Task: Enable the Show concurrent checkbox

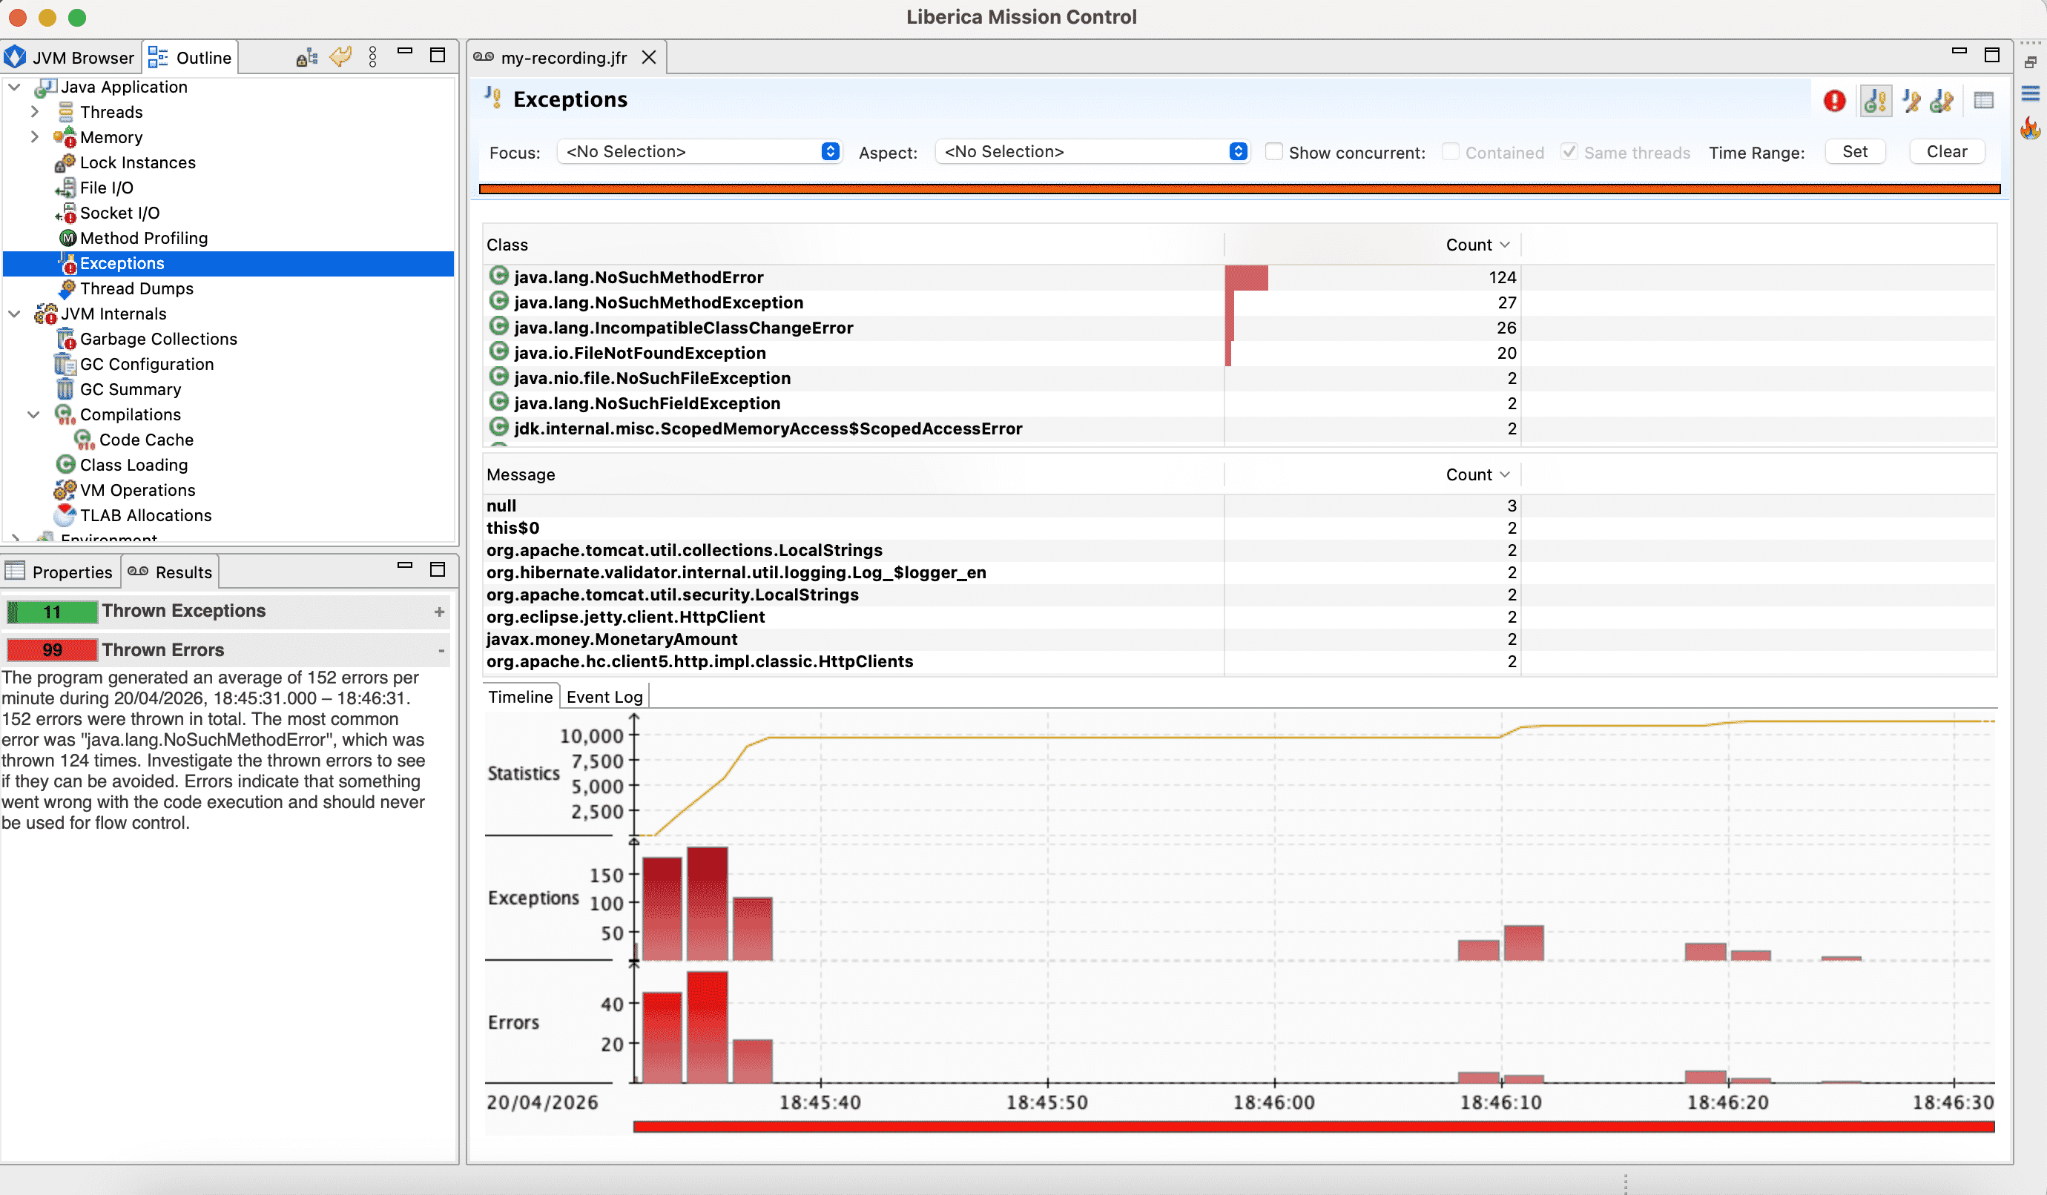Action: click(1273, 152)
